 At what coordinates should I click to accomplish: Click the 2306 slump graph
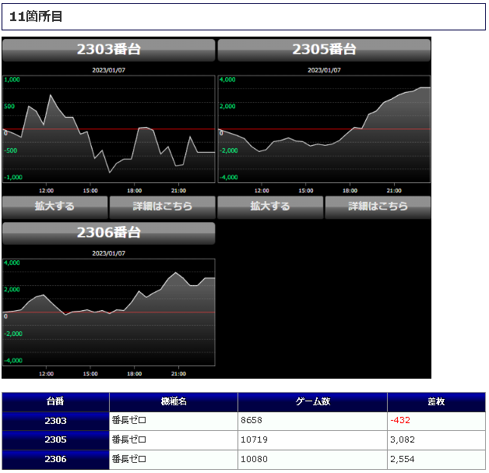pos(109,312)
